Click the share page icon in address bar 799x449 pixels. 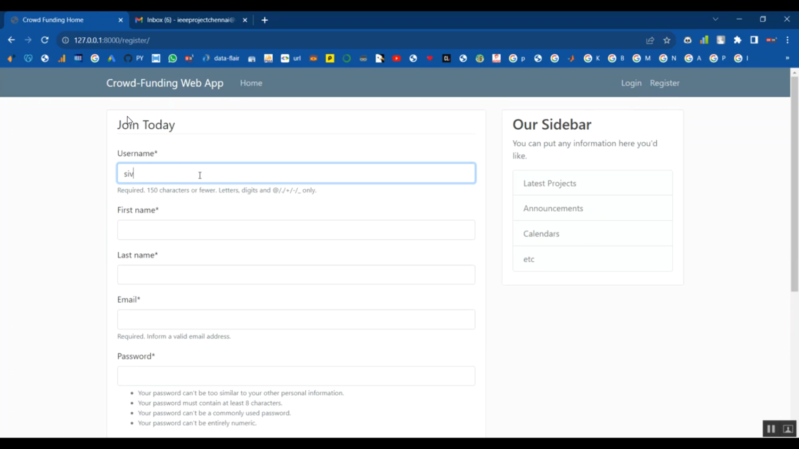click(x=650, y=40)
